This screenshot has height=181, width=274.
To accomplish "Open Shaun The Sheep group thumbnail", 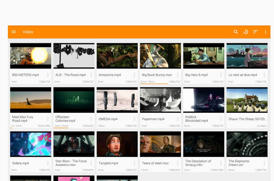I will click(247, 100).
